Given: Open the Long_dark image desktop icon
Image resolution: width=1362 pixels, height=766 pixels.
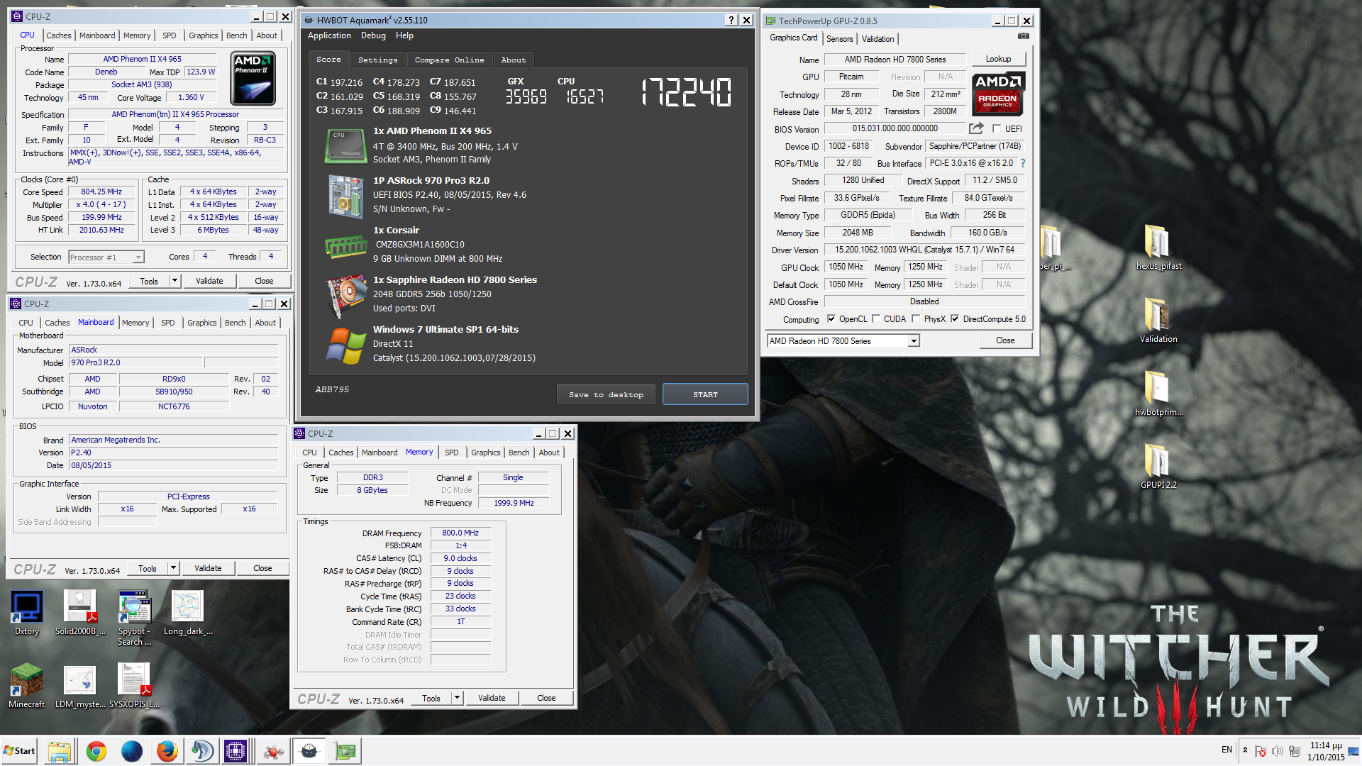Looking at the screenshot, I should point(188,614).
